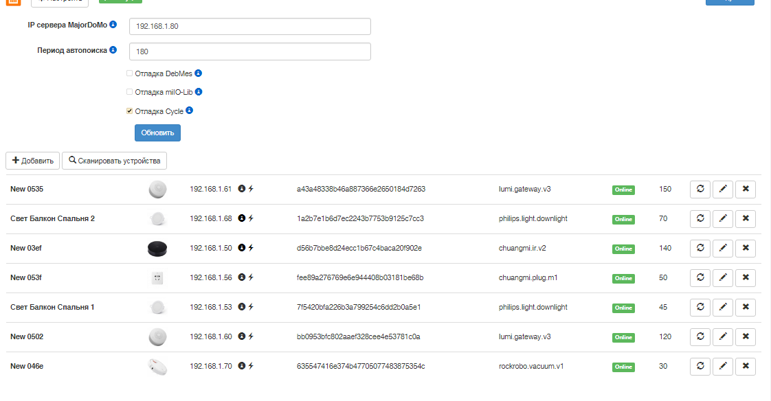
Task: Delete the New 053f device
Action: (x=746, y=277)
